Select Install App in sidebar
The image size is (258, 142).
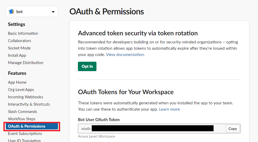pyautogui.click(x=17, y=55)
